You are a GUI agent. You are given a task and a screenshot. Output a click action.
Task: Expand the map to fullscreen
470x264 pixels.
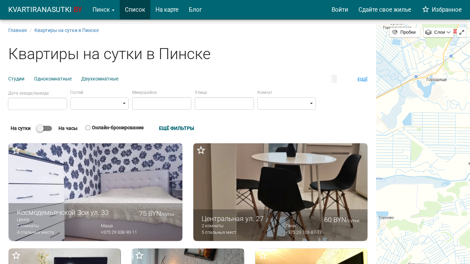click(461, 32)
